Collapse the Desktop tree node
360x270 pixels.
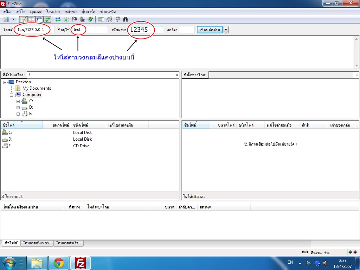(x=5, y=82)
